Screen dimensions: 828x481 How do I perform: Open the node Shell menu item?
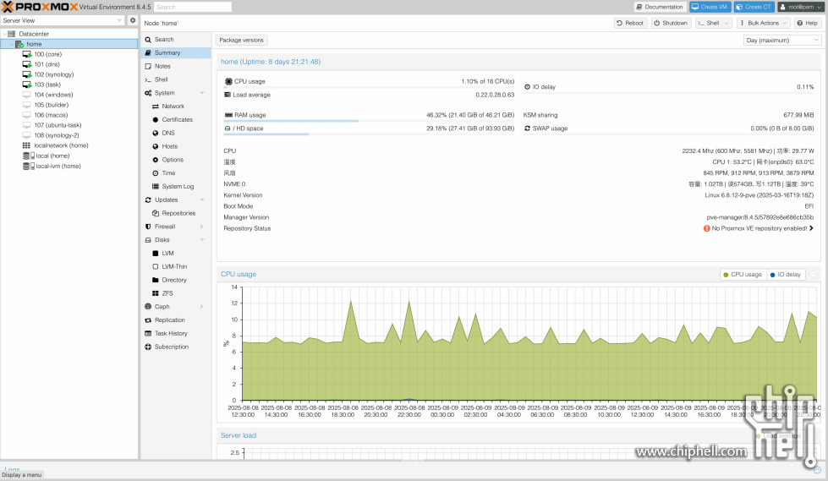click(176, 79)
